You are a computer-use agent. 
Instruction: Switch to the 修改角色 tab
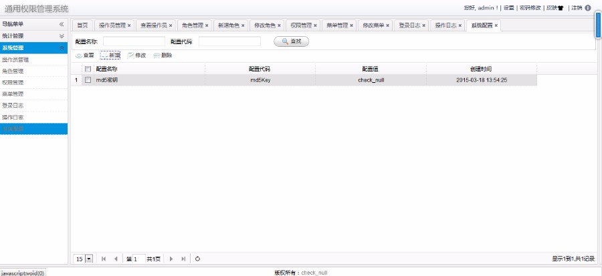[x=265, y=25]
